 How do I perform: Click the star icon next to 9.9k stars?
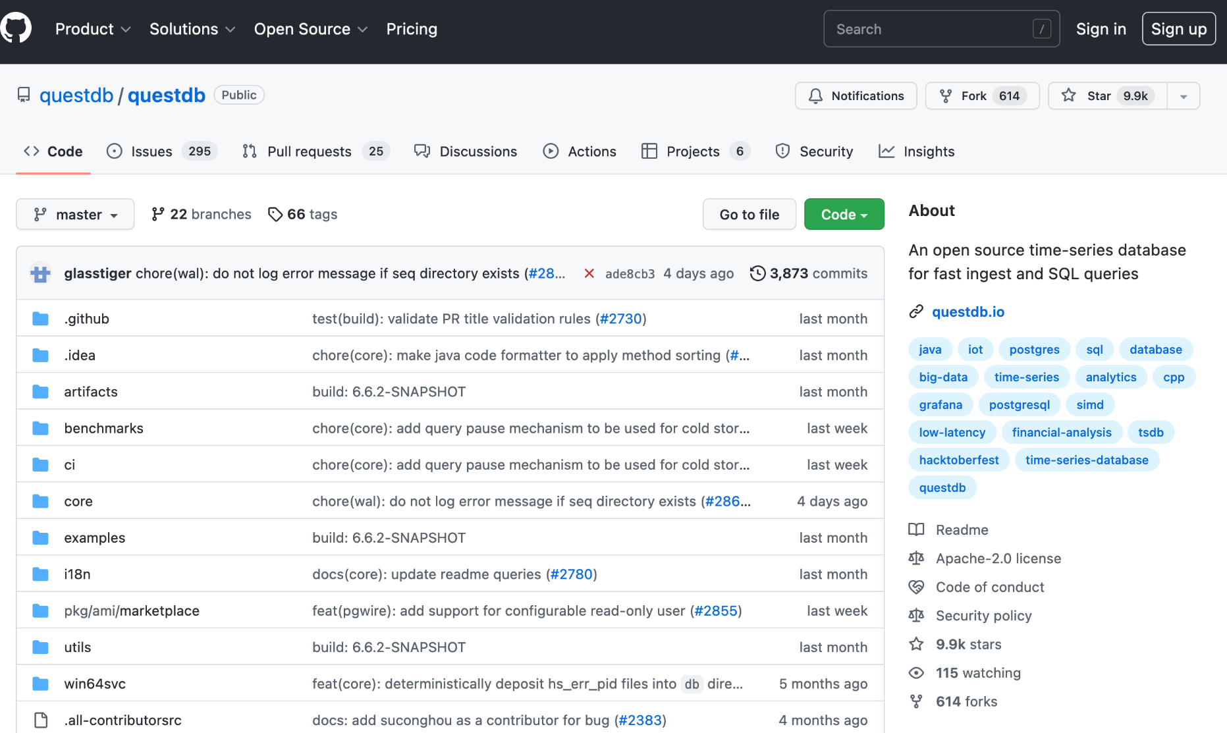pos(916,644)
